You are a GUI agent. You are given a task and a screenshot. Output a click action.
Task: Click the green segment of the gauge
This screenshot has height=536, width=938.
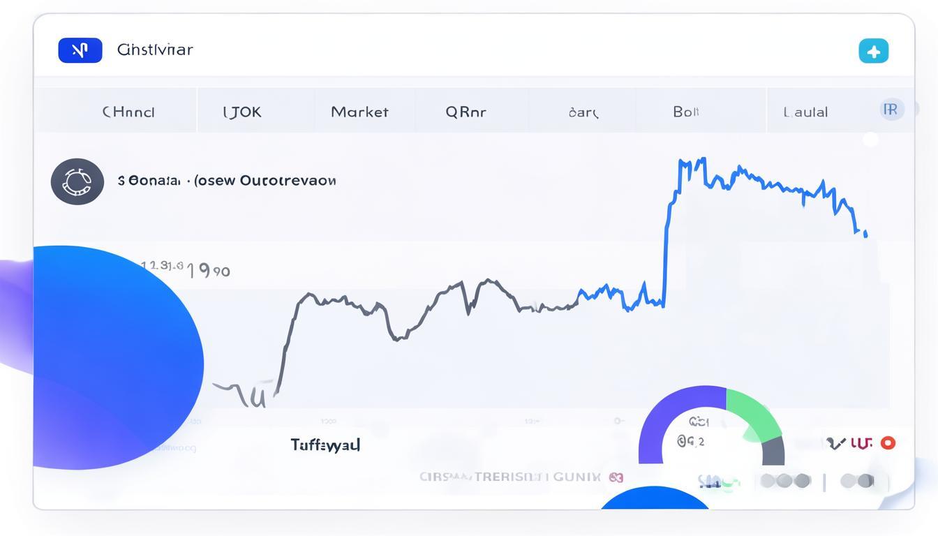(x=753, y=415)
